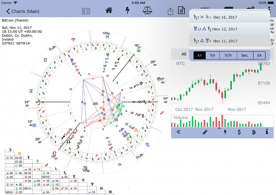Tap the Virgo sign glyph on wheel
The height and width of the screenshot is (195, 276).
tap(86, 168)
